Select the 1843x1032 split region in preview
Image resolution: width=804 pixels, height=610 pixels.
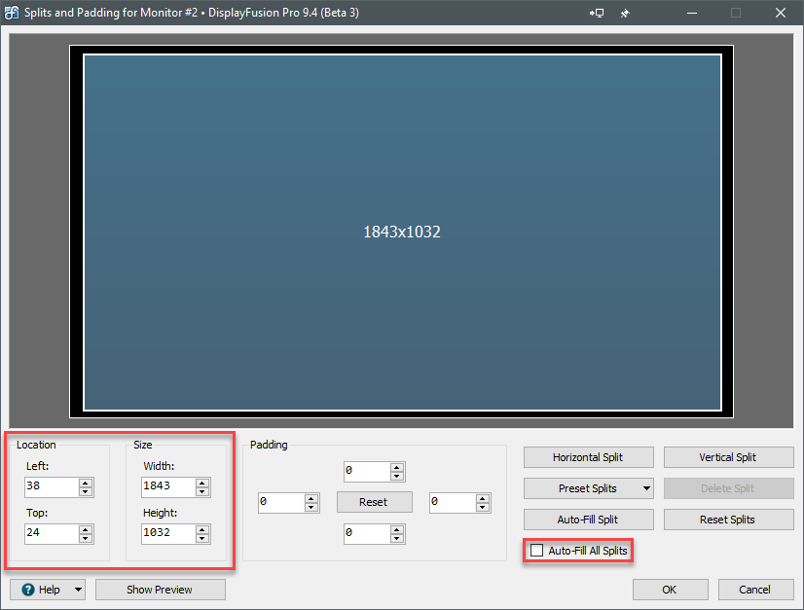[402, 232]
